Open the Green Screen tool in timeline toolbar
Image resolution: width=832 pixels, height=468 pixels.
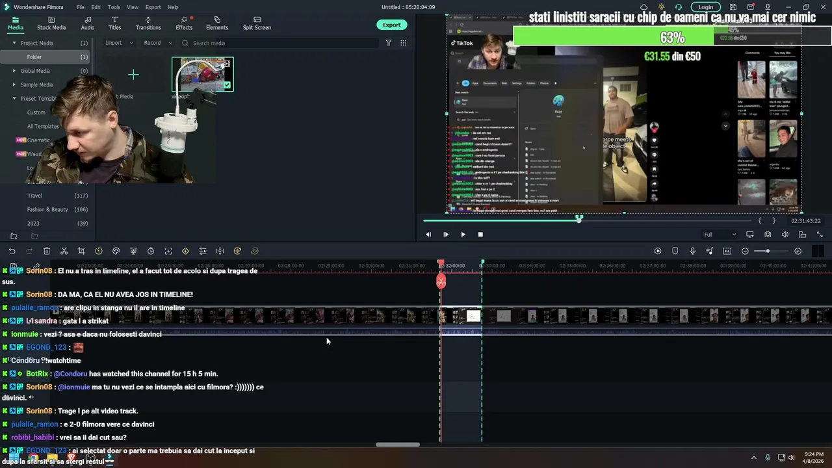[x=133, y=251]
